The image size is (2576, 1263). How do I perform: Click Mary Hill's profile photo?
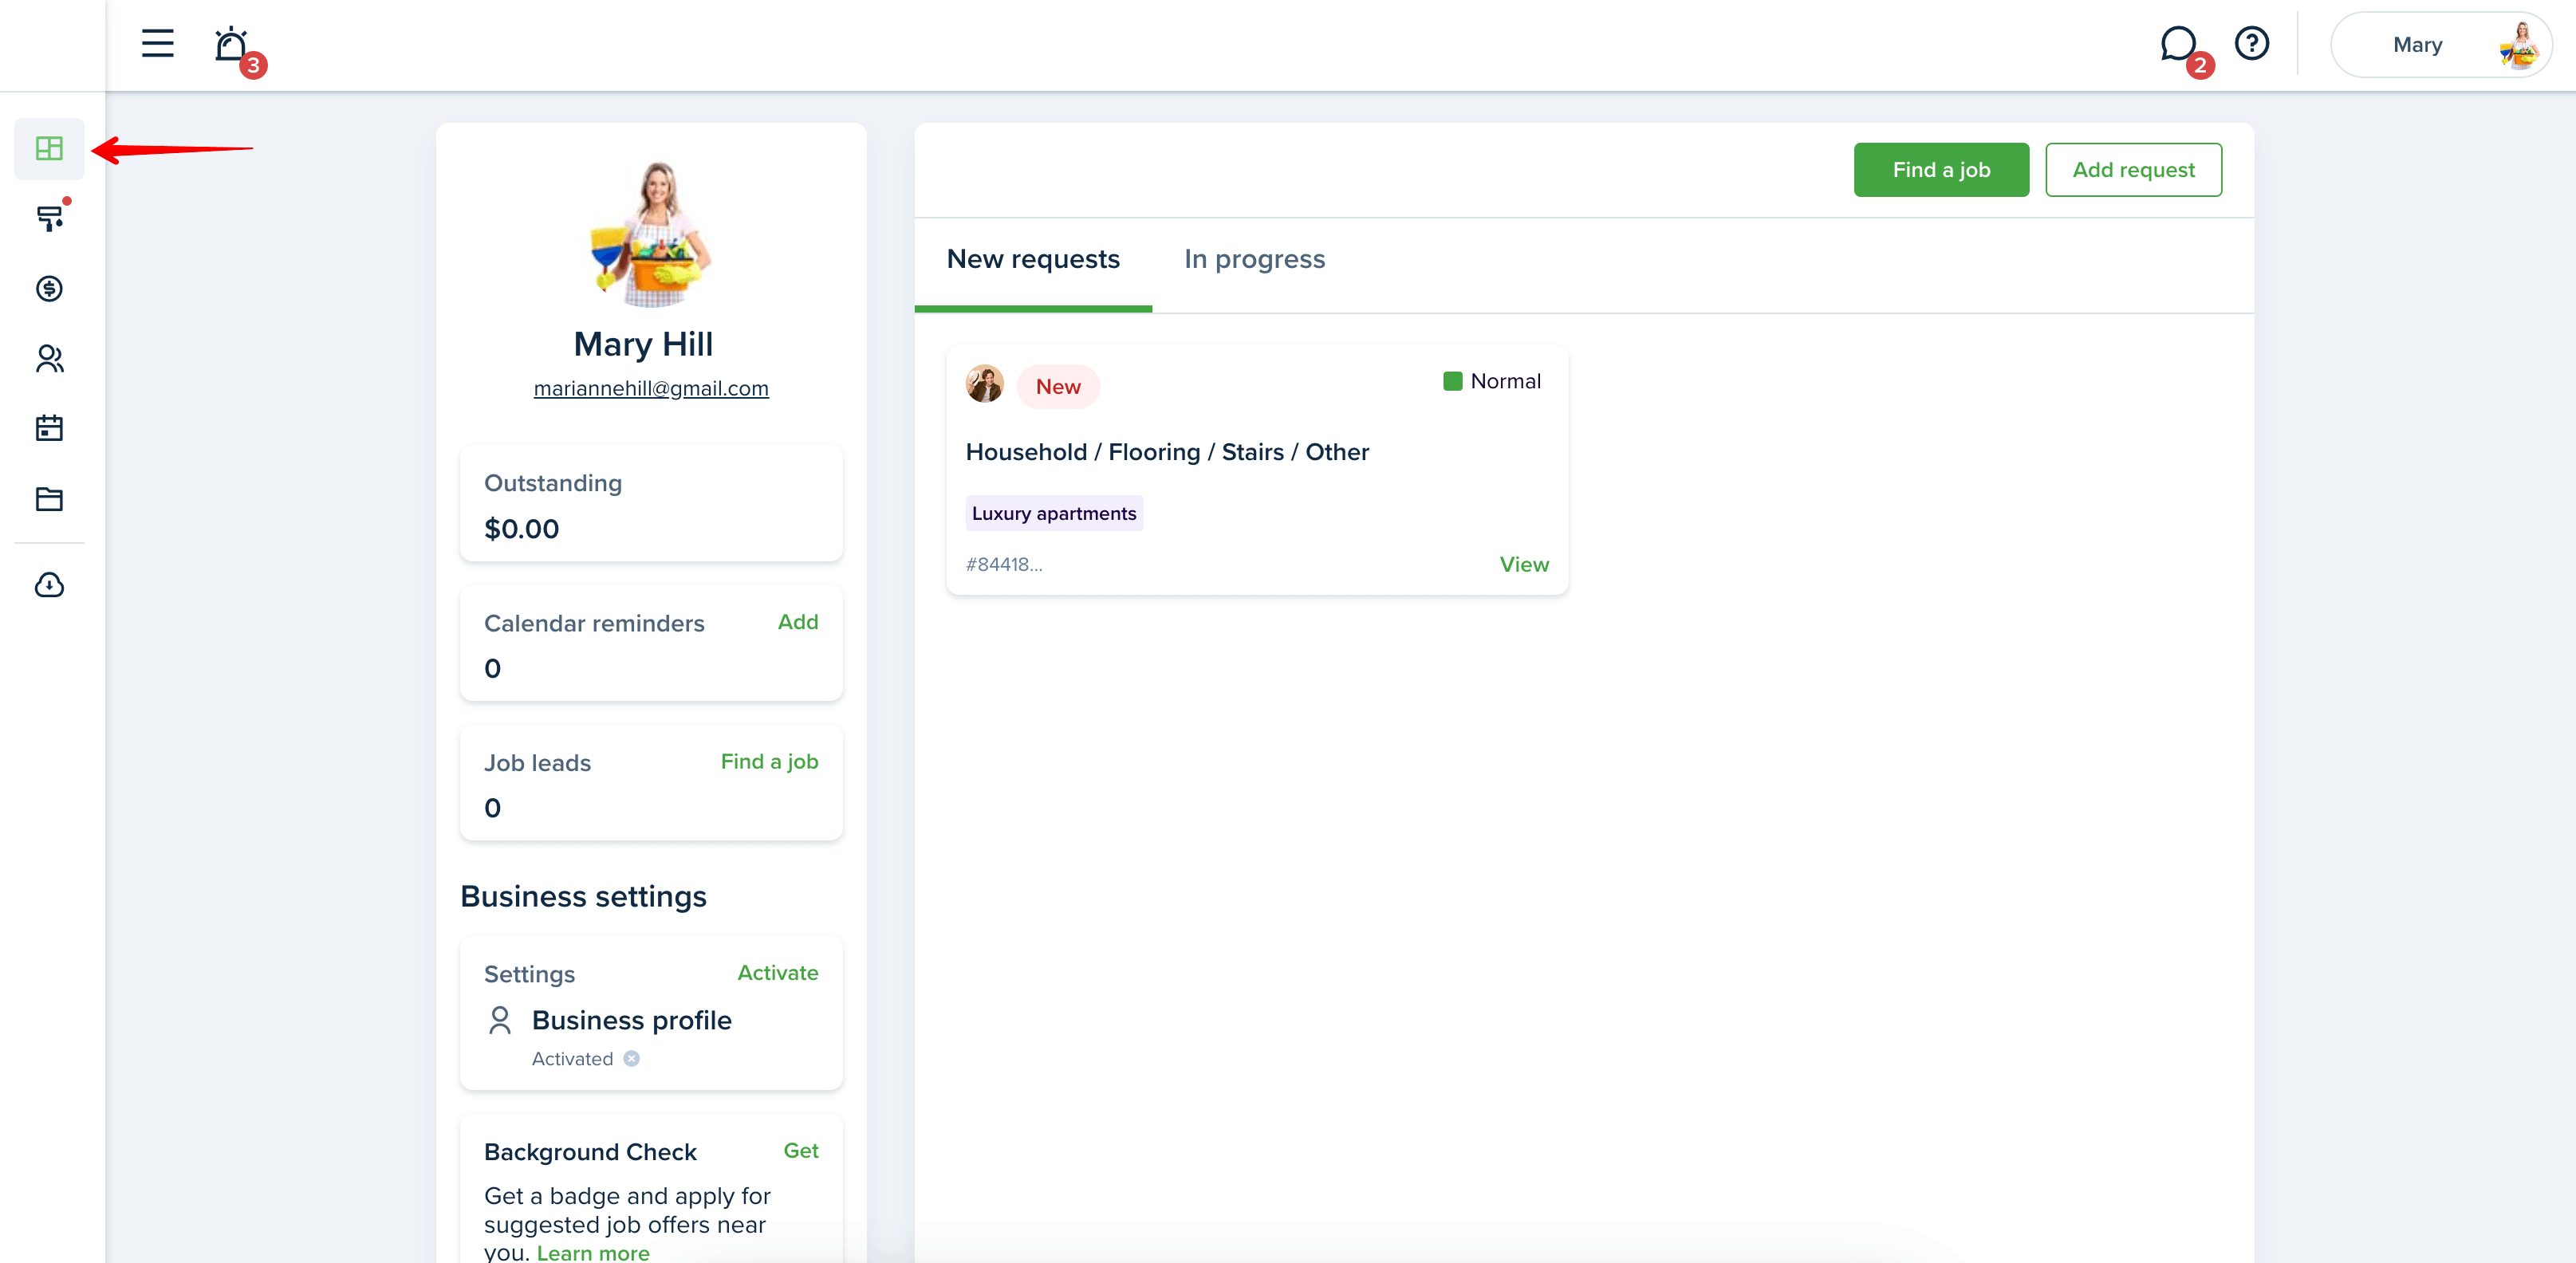(651, 233)
